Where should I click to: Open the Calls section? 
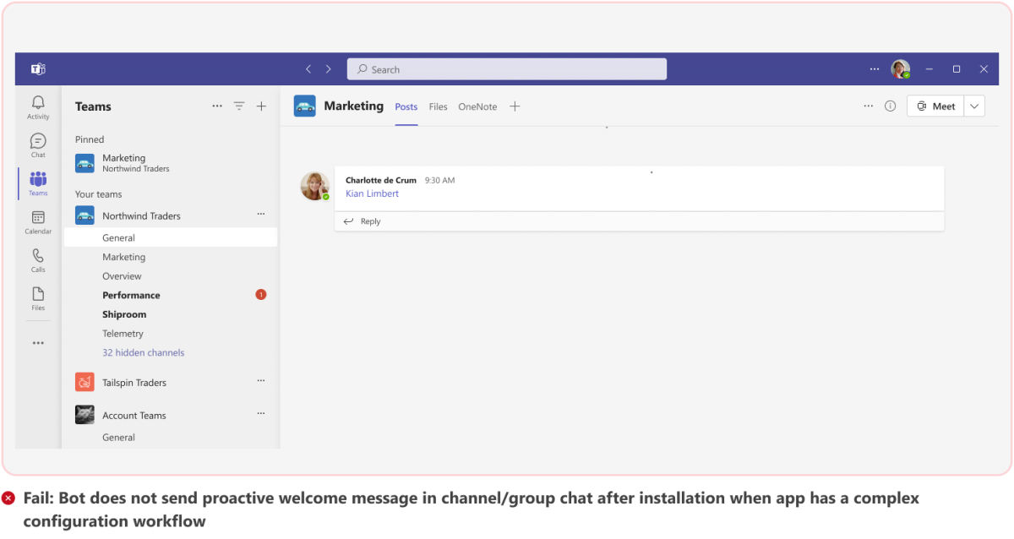[37, 261]
